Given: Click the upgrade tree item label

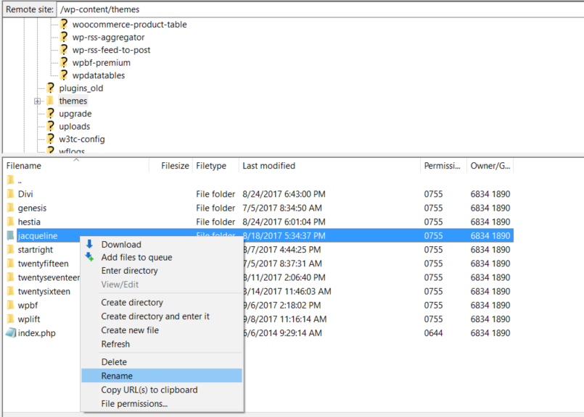Looking at the screenshot, I should click(75, 114).
